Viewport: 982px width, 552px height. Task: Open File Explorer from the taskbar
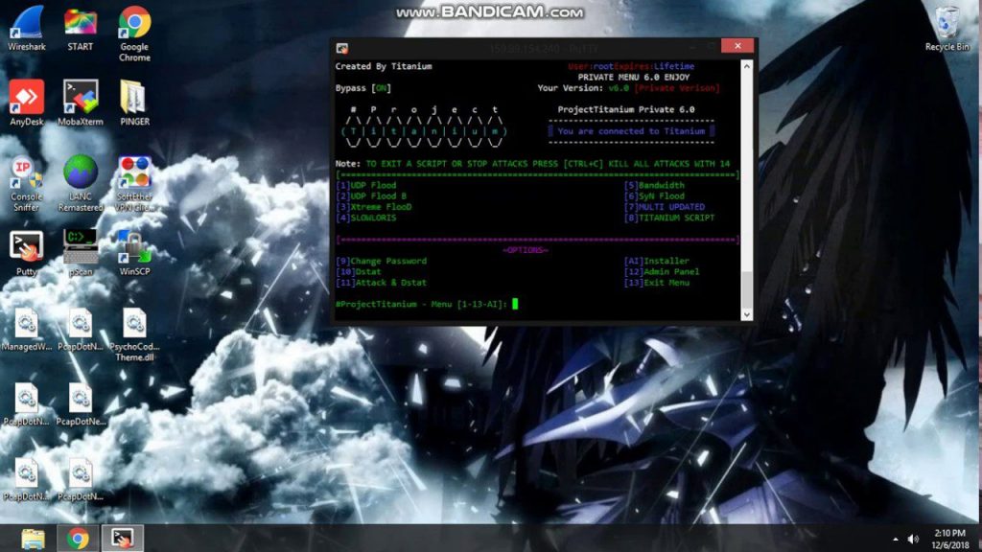point(34,539)
